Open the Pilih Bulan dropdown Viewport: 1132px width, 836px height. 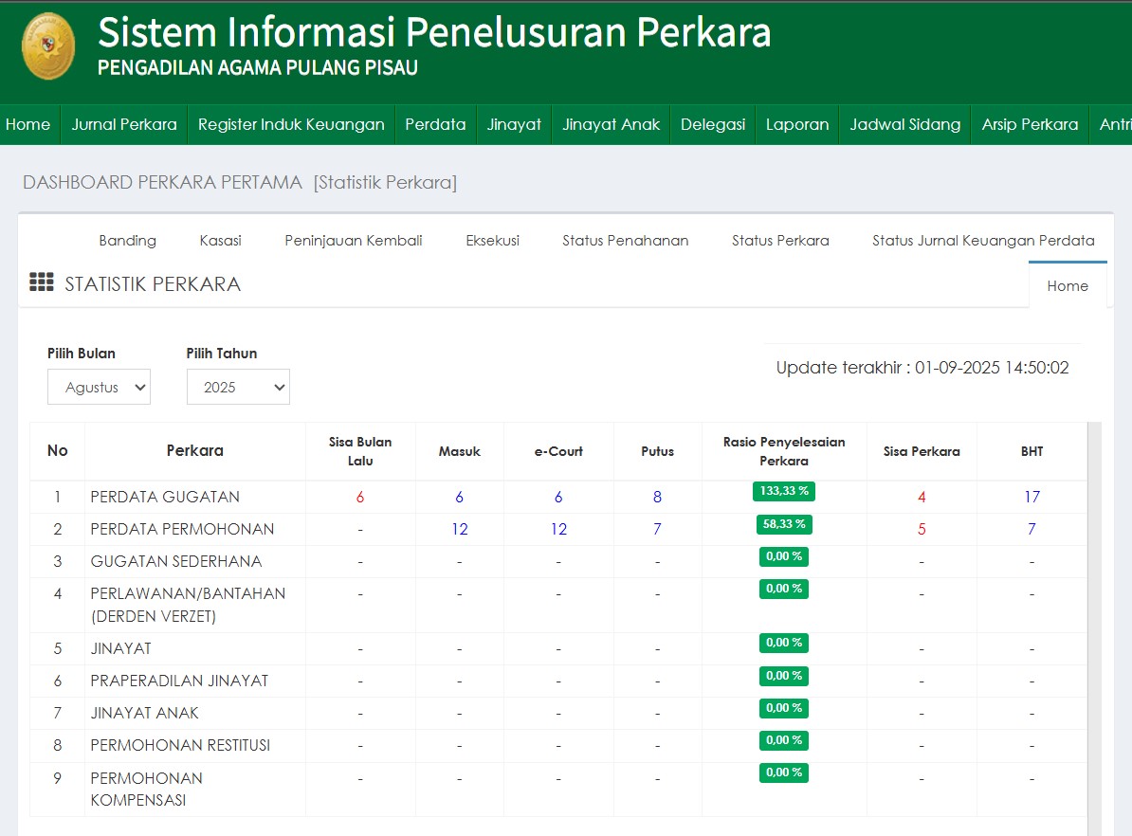tap(100, 387)
